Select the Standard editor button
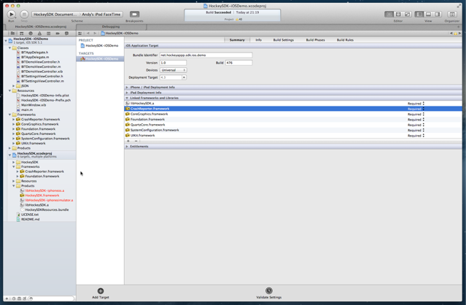The image size is (466, 305). (x=389, y=15)
